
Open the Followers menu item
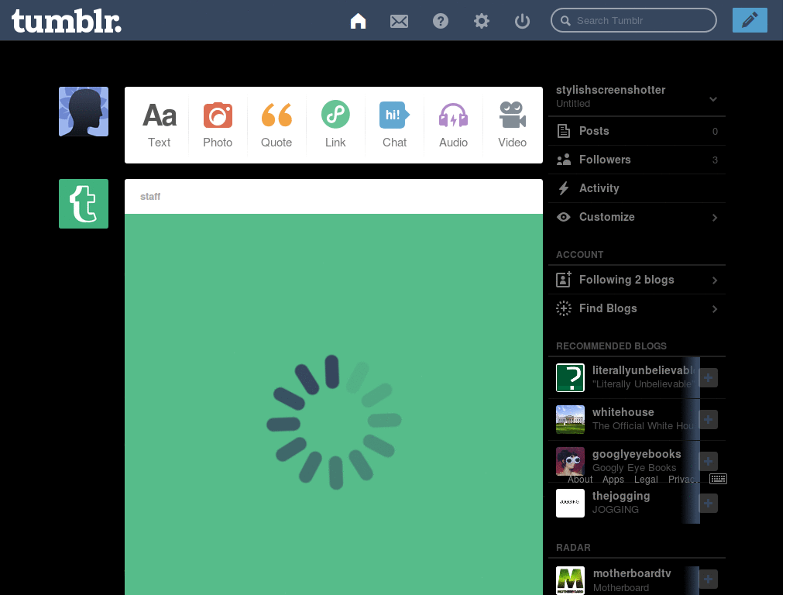pos(637,160)
